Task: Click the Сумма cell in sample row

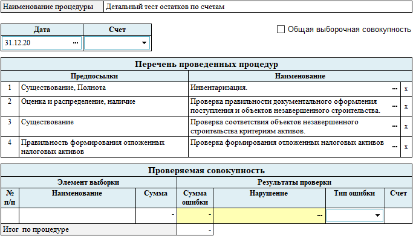Action: (156, 215)
